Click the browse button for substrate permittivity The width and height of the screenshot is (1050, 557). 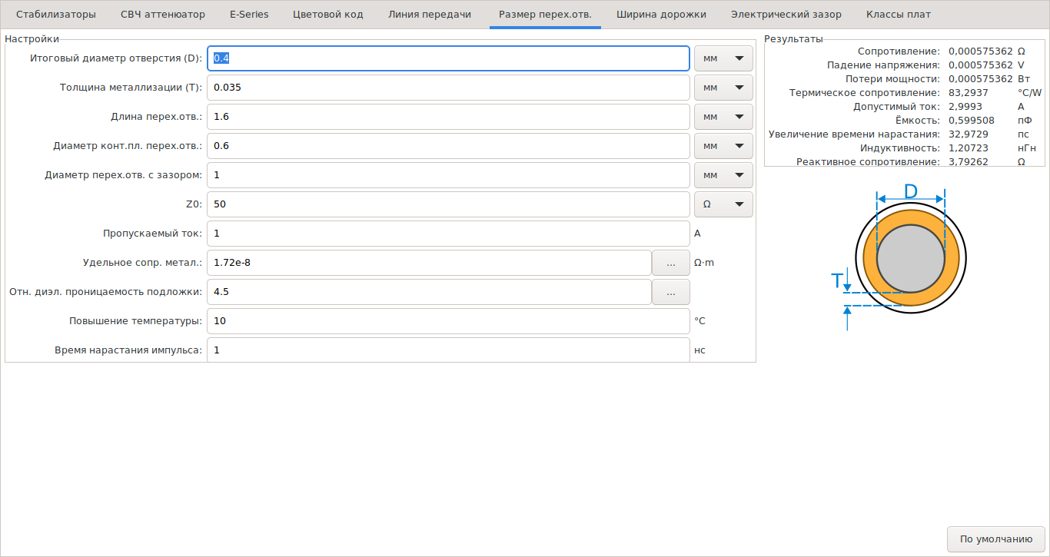click(670, 292)
